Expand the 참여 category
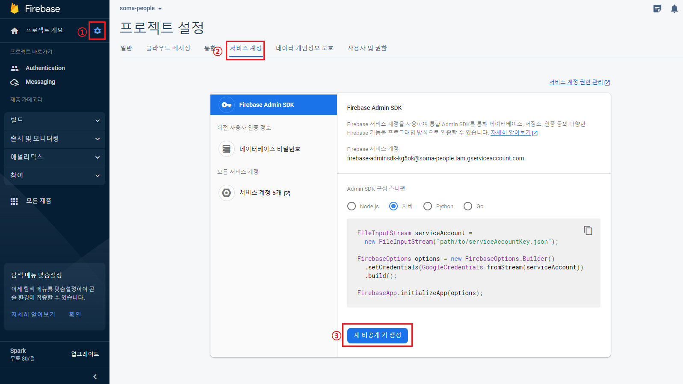 click(55, 176)
